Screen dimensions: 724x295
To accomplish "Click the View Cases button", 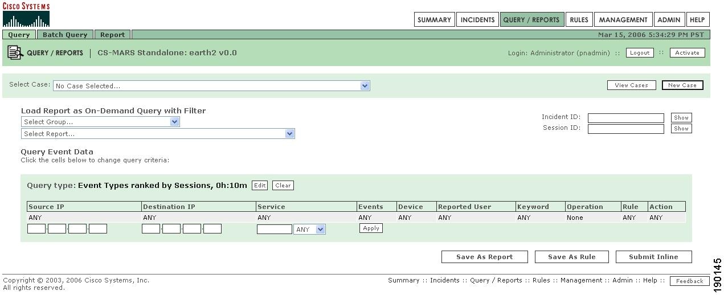I will pos(631,85).
